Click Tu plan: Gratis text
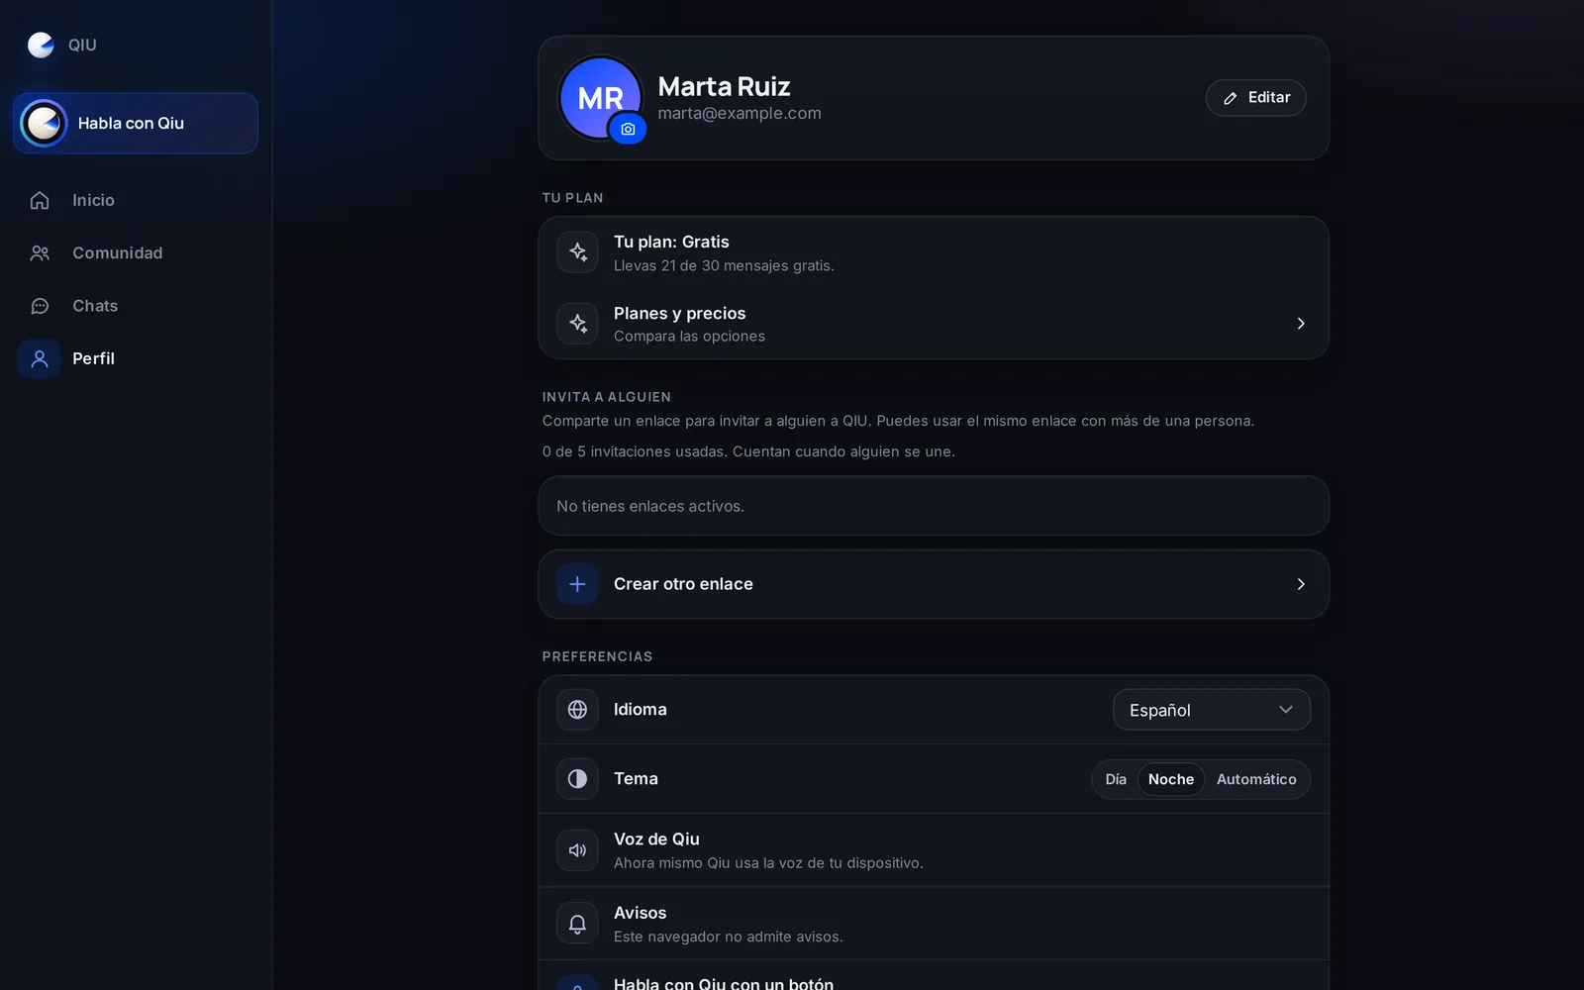 point(671,242)
